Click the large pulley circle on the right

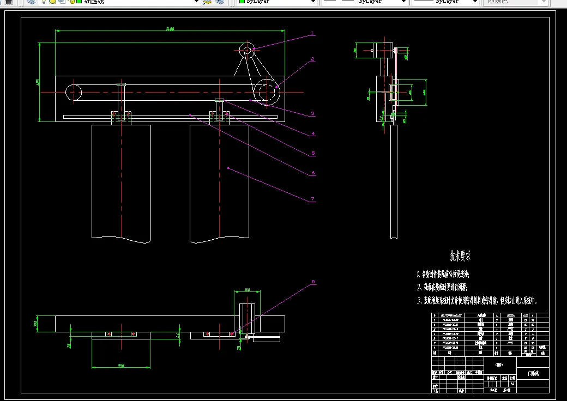tap(267, 92)
